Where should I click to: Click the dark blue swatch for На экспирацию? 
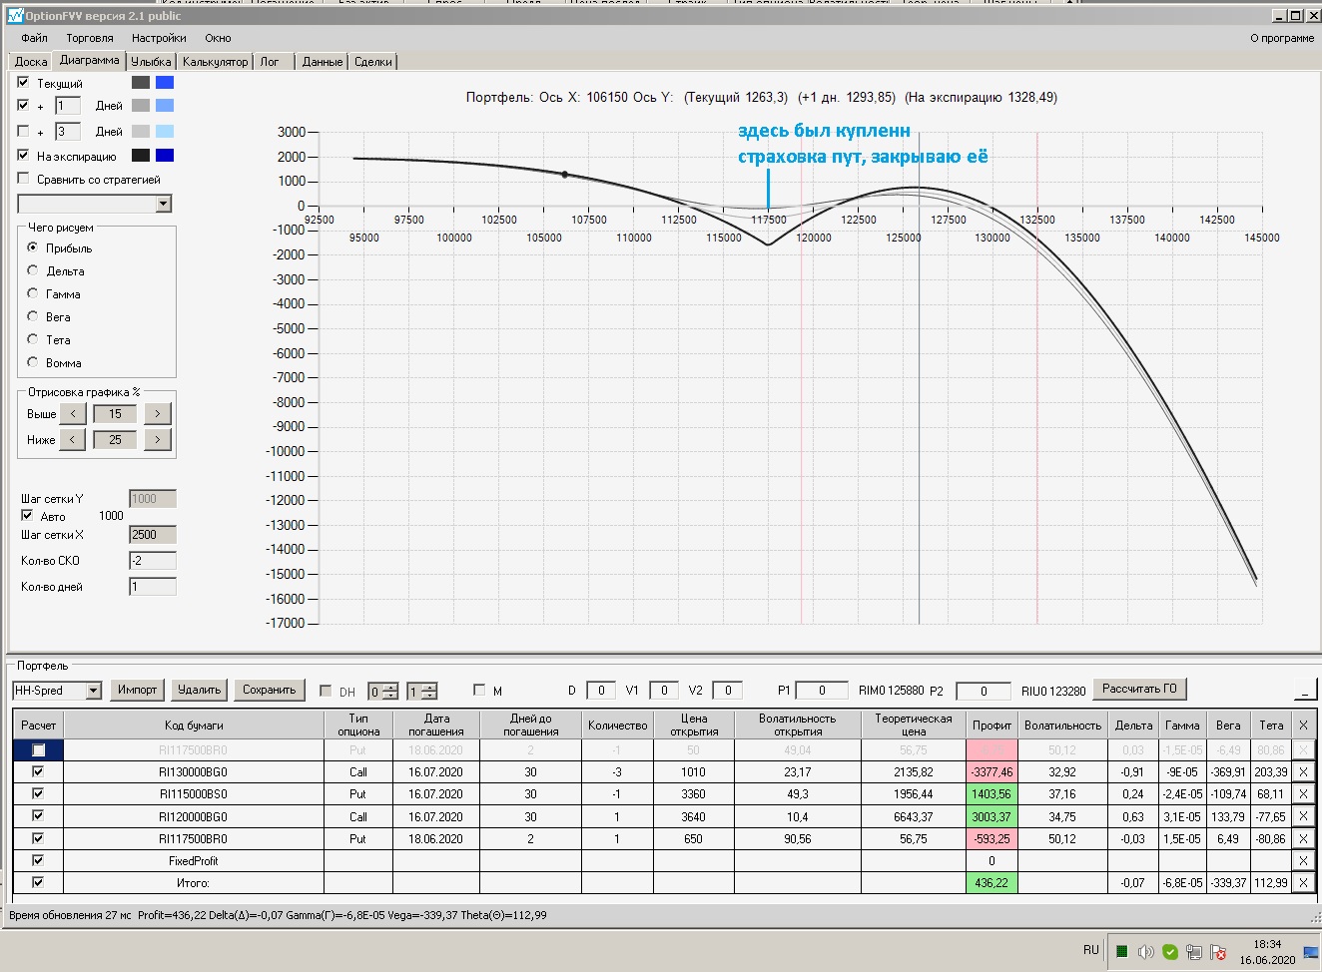165,155
